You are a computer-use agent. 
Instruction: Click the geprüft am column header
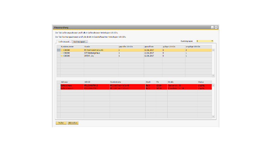click(153, 47)
